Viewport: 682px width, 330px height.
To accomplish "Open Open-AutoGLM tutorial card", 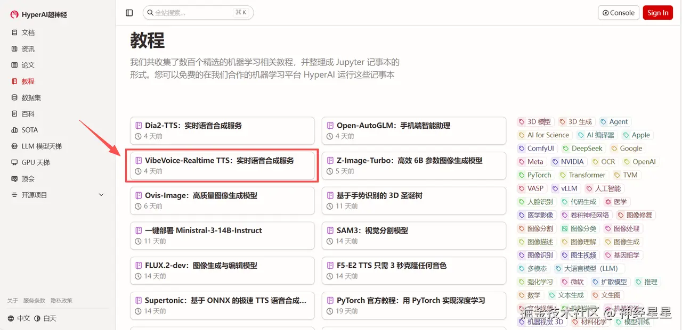I will [x=414, y=130].
